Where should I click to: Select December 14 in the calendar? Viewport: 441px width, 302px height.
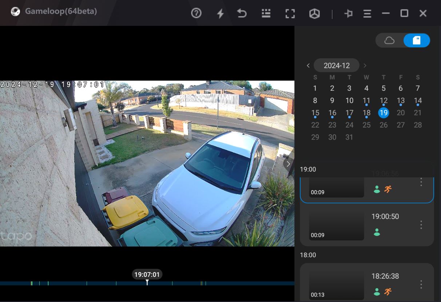[x=418, y=101]
